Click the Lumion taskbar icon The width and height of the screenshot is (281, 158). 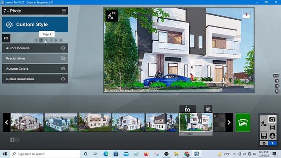tap(197, 154)
